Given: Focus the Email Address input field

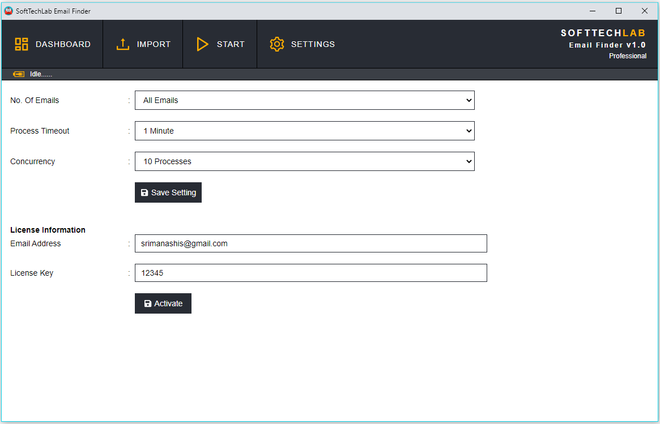Looking at the screenshot, I should pos(311,243).
